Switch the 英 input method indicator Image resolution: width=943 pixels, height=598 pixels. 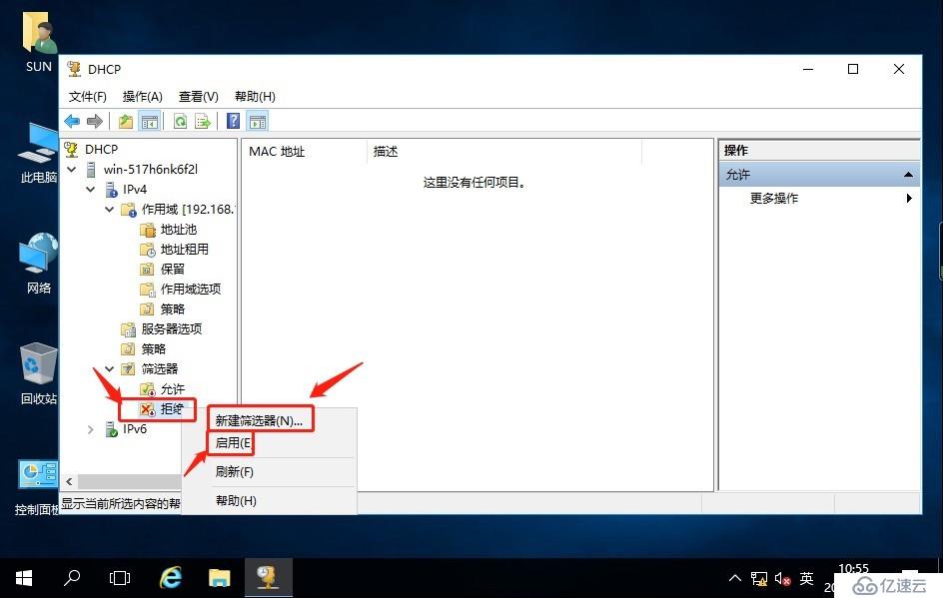coord(806,578)
